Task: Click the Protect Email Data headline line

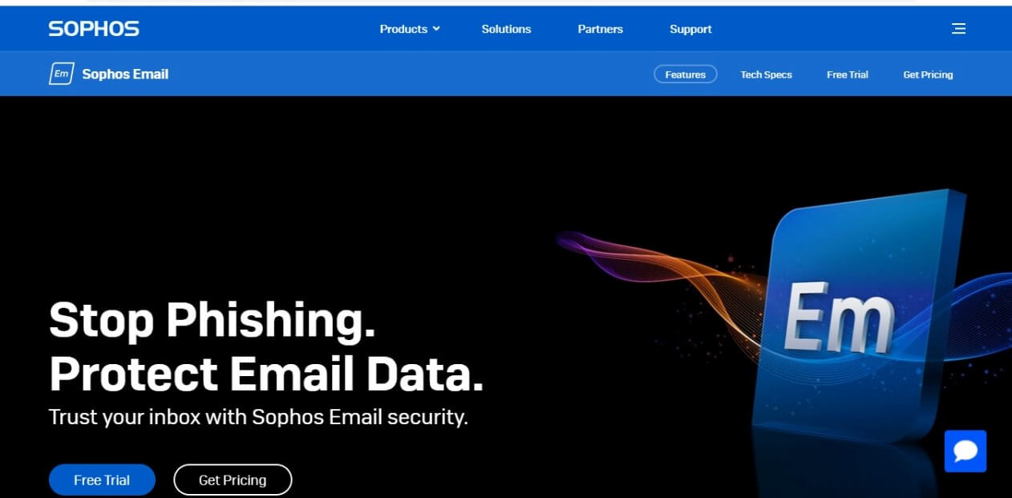Action: pos(266,375)
